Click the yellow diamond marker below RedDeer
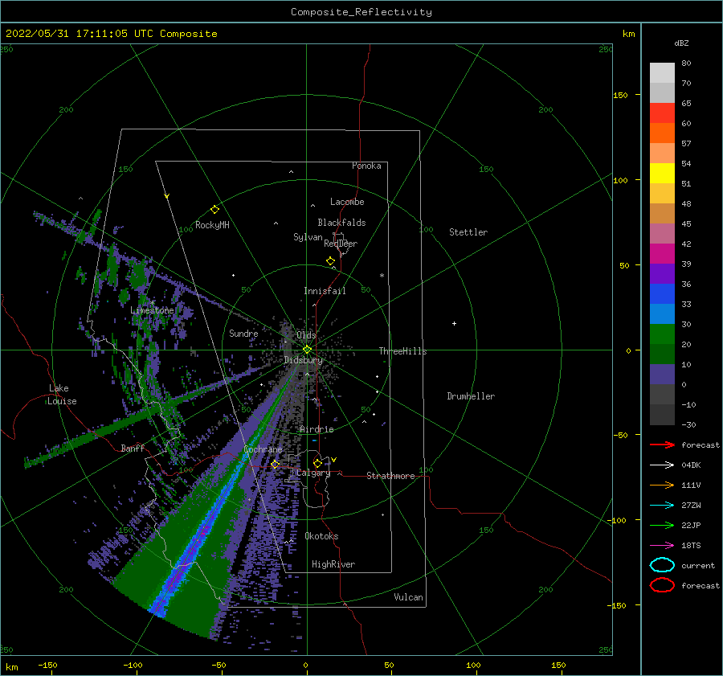The height and width of the screenshot is (676, 723). [x=331, y=261]
